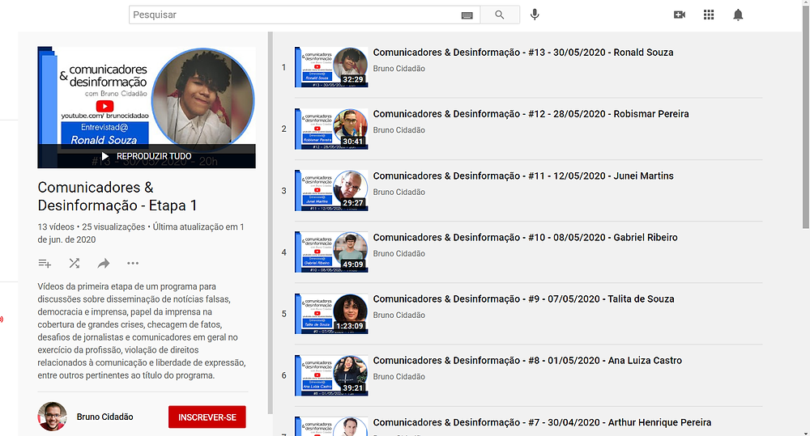Open video #13 titled Ronald Souza

tap(522, 53)
